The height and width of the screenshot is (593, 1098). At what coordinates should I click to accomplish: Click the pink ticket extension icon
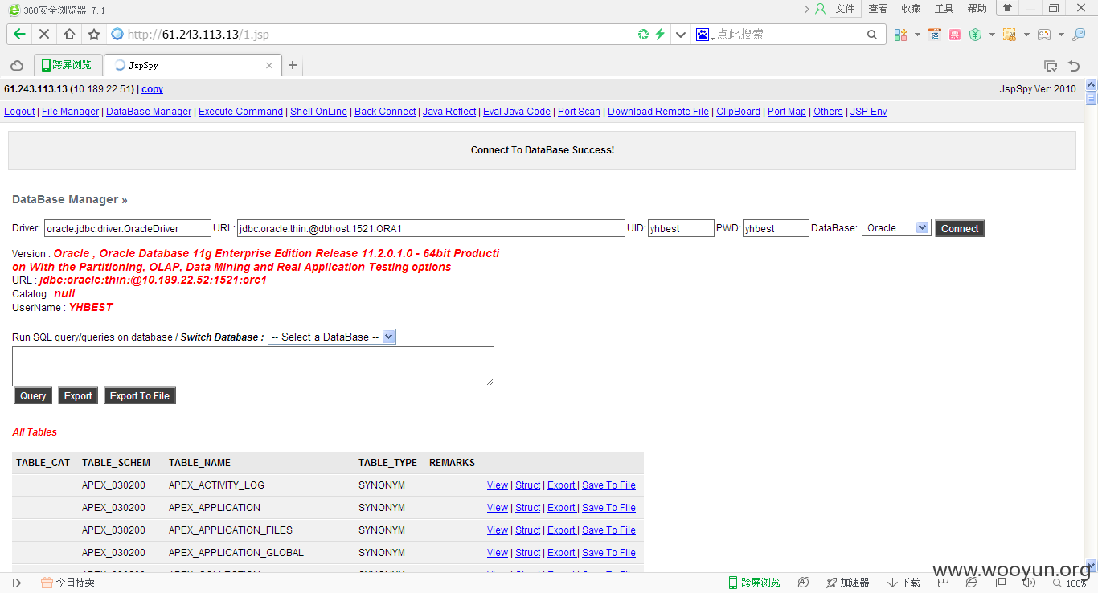(x=955, y=35)
